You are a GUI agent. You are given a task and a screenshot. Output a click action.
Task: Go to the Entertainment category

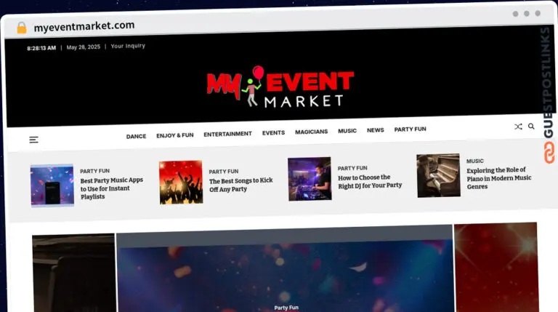227,134
